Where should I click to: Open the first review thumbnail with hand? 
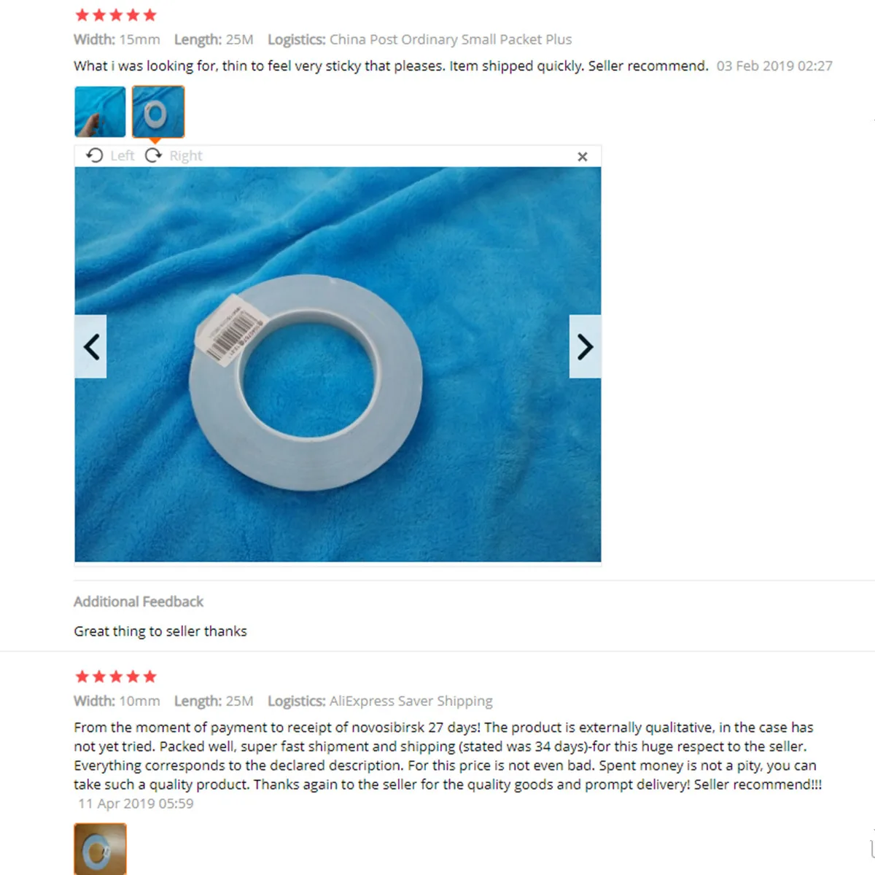tap(100, 112)
